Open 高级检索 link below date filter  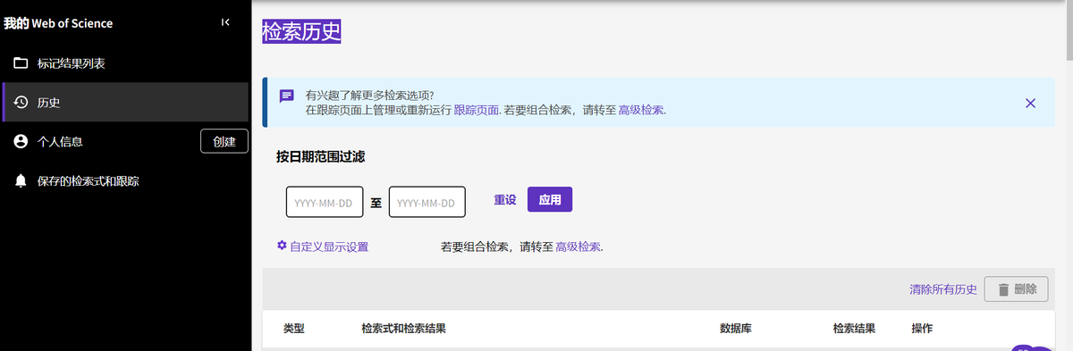click(579, 247)
